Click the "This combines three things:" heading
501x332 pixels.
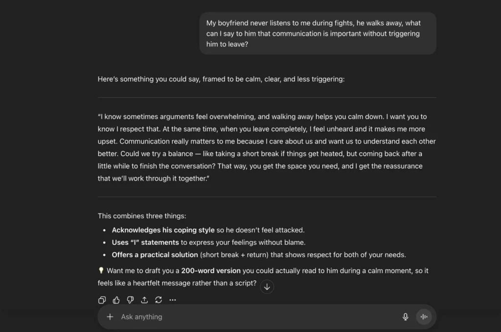click(x=142, y=216)
